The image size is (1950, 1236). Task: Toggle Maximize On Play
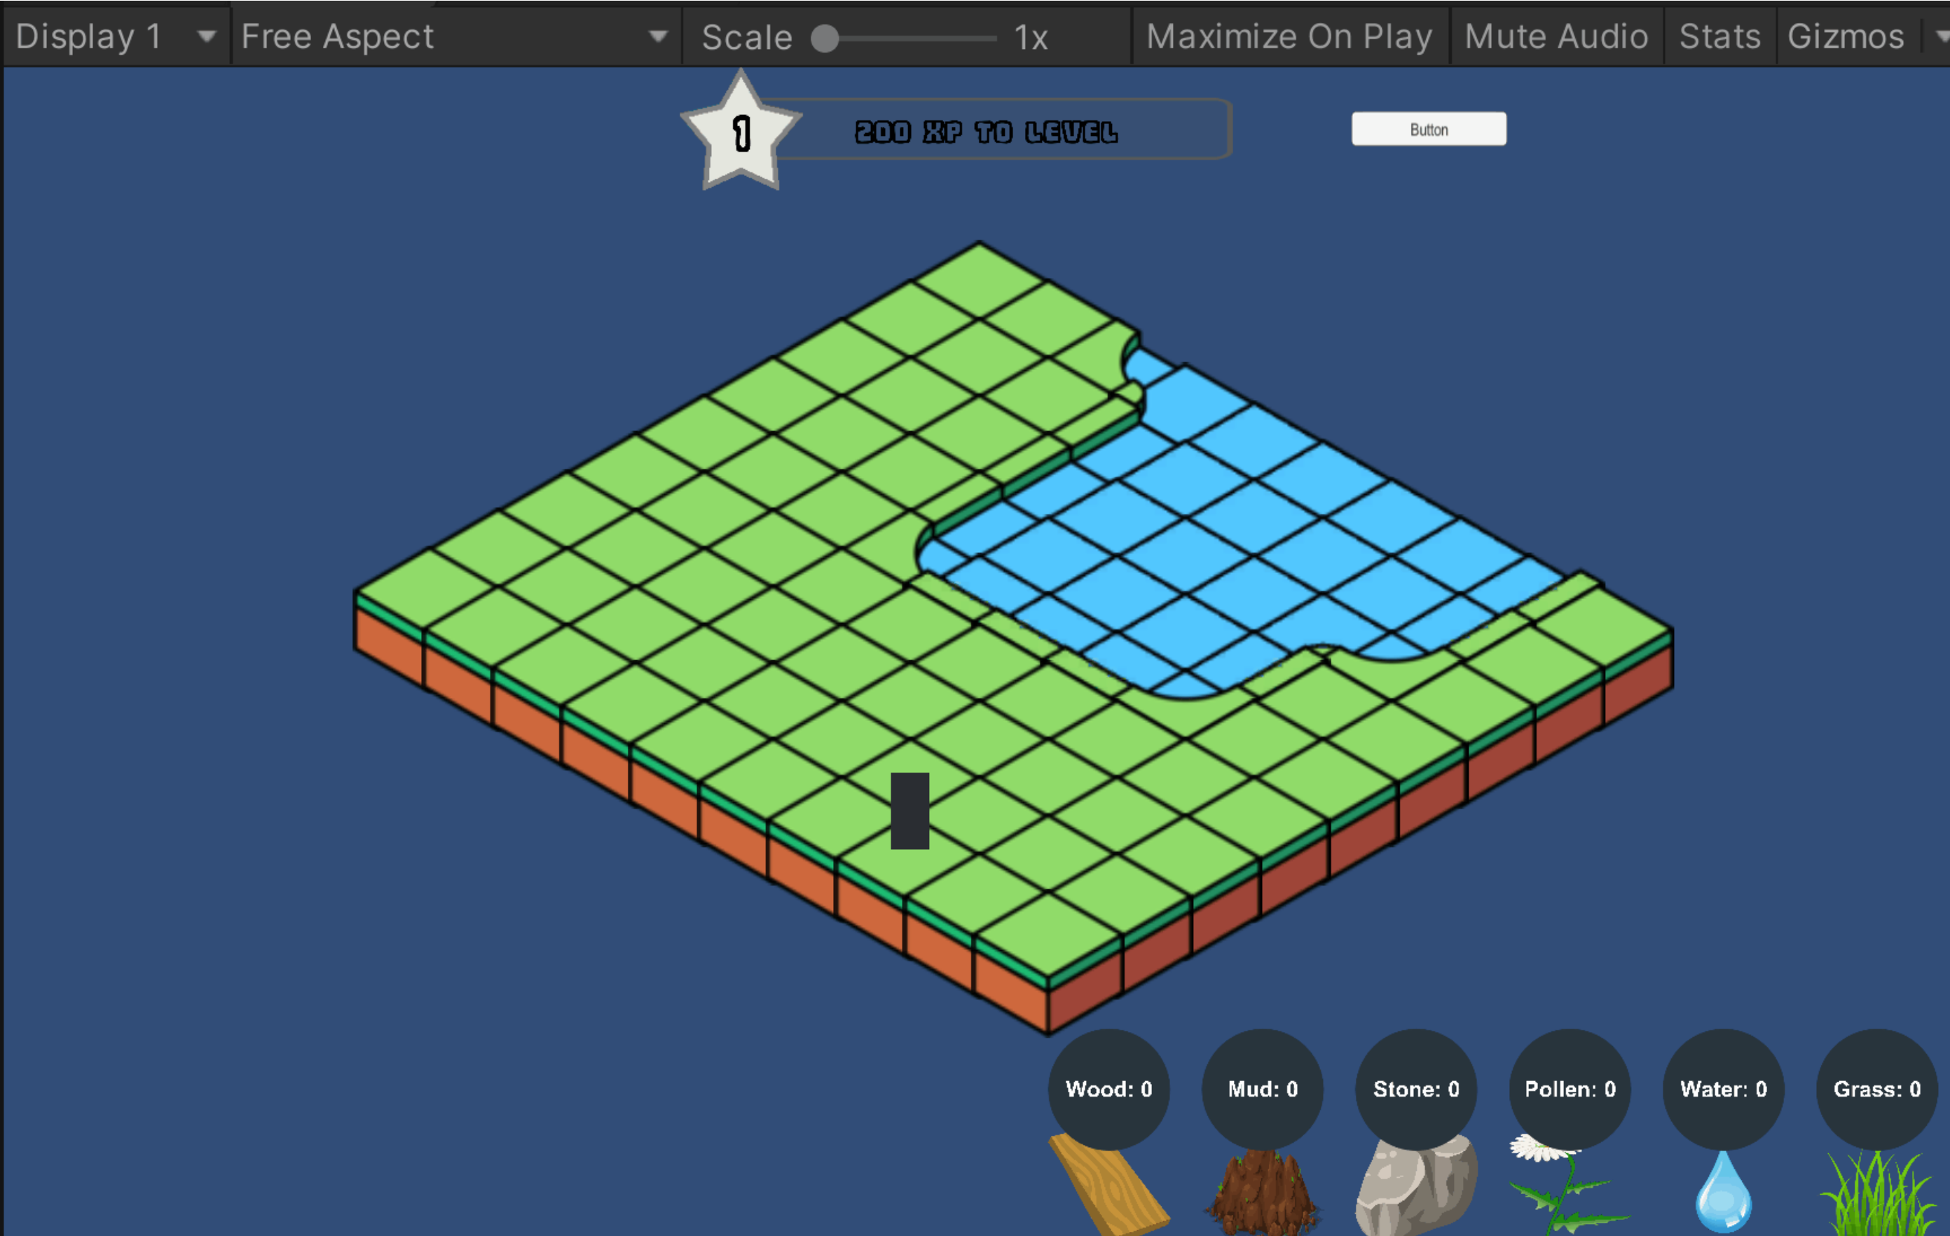coord(1289,36)
